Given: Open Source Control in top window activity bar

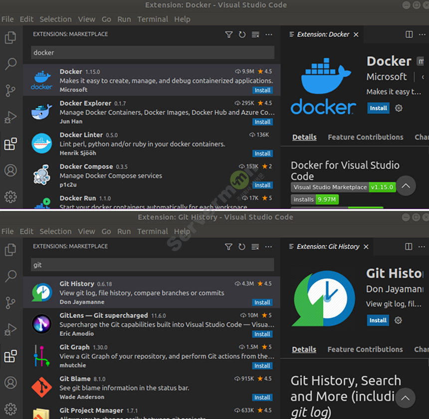Looking at the screenshot, I should click(10, 91).
